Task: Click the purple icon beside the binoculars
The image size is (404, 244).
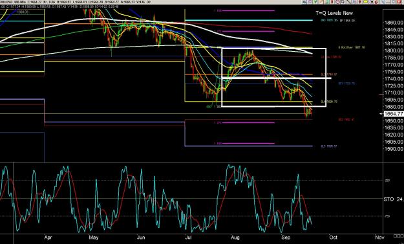Action: 310,2
